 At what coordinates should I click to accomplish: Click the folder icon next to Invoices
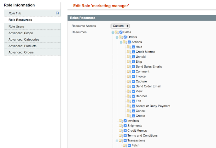(120, 121)
